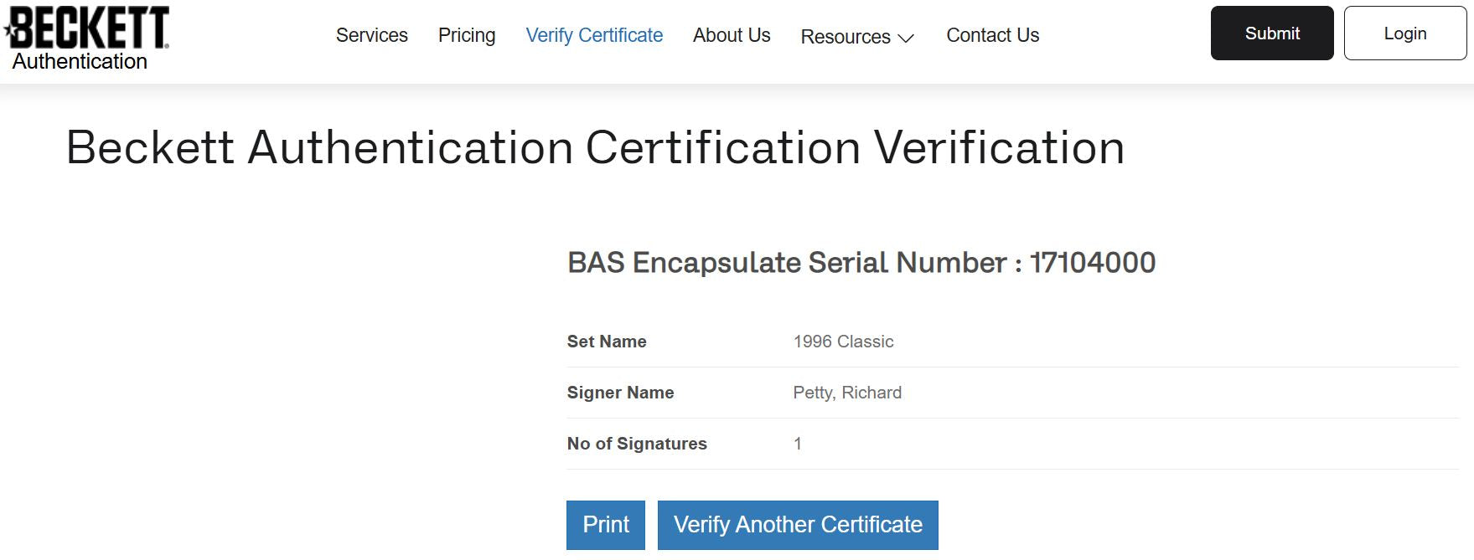Open the Services page

point(372,35)
